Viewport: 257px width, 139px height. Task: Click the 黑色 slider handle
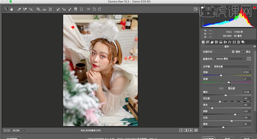(x=223, y=127)
